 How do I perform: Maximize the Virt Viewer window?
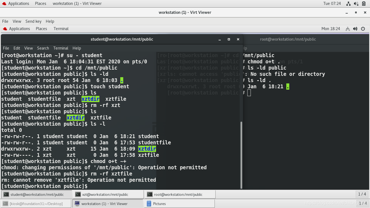coord(356,12)
